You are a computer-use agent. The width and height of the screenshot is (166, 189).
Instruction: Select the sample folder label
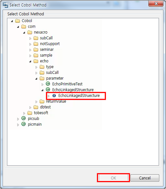click(46, 55)
